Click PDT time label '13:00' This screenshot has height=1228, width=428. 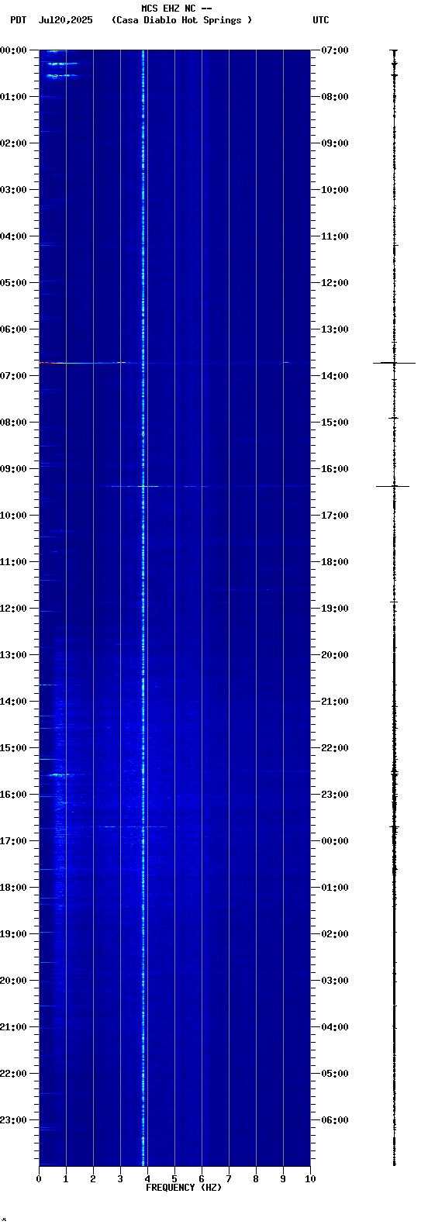pos(13,655)
